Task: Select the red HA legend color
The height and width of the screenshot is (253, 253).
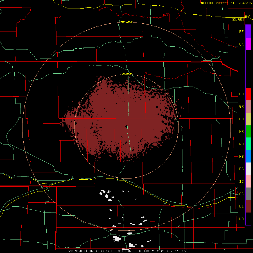Action: click(x=248, y=94)
